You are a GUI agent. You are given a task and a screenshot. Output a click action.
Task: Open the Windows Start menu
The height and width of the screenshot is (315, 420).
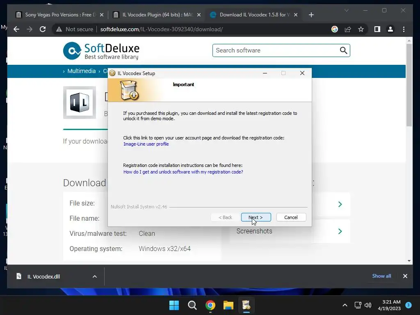(x=174, y=305)
